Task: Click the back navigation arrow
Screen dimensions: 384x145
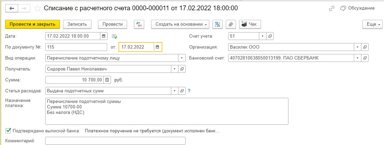Action: [x=12, y=8]
